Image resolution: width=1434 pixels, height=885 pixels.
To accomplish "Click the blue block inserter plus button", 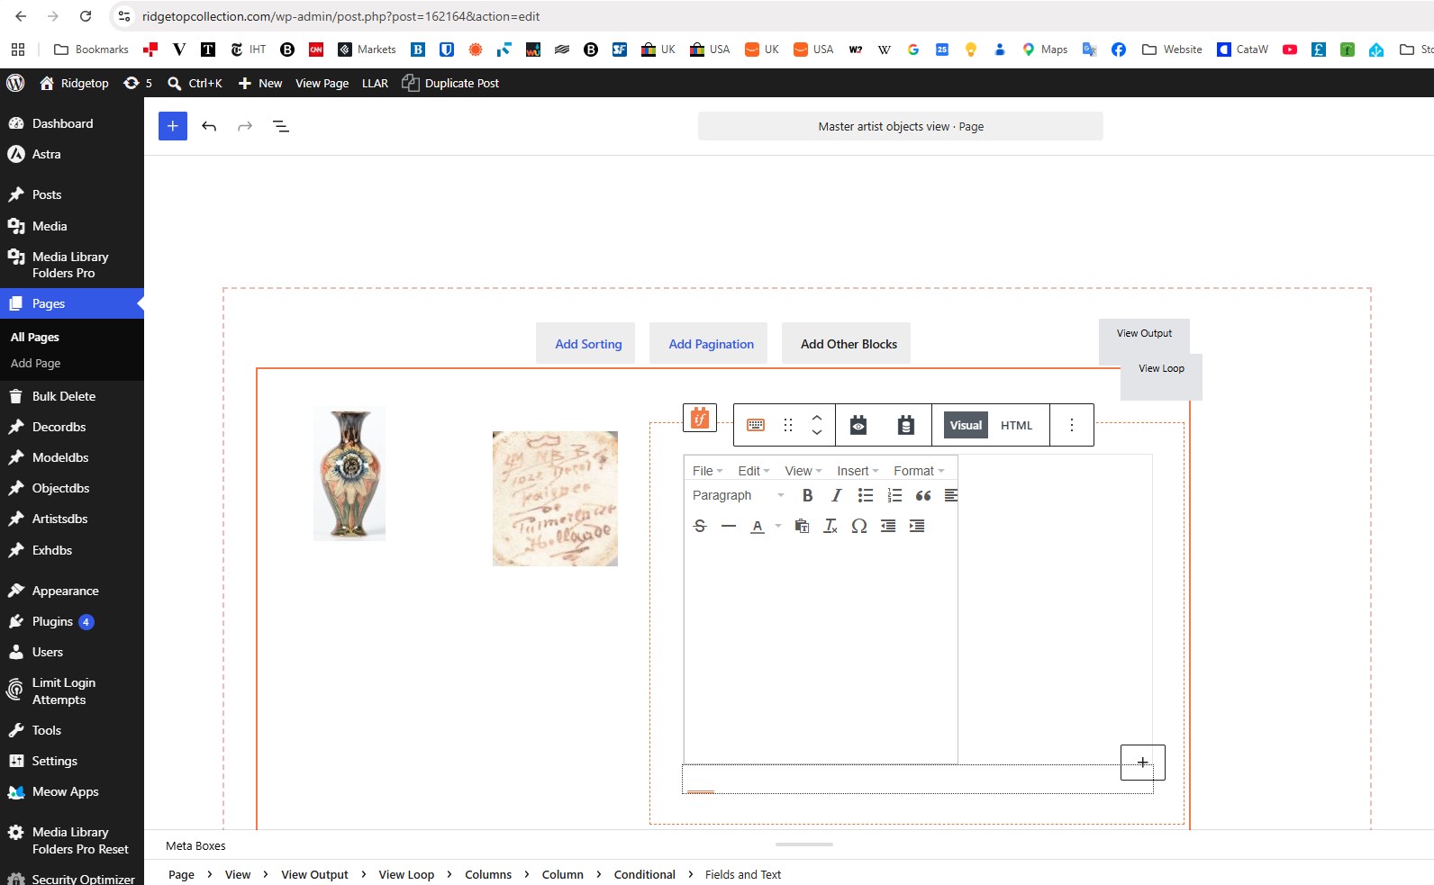I will coord(173,126).
